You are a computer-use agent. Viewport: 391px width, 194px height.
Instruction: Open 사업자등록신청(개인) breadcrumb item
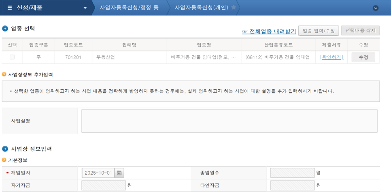[202, 7]
